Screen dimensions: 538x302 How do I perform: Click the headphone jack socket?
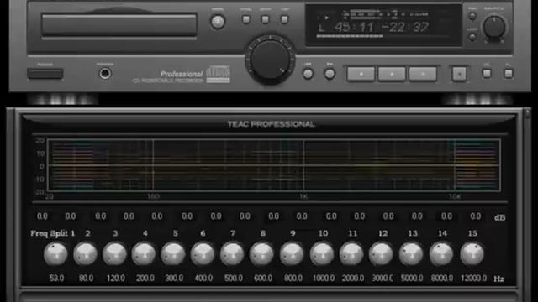coord(105,73)
